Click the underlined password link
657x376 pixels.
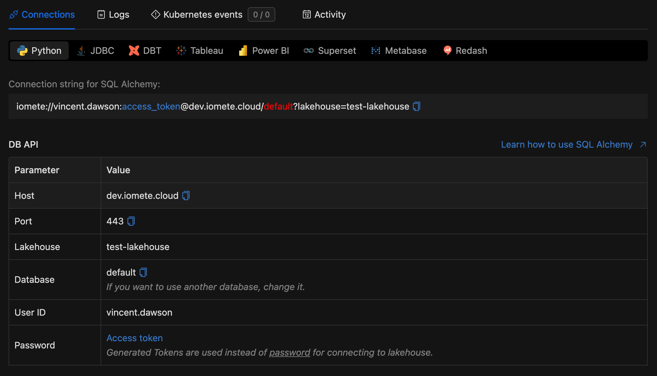290,352
